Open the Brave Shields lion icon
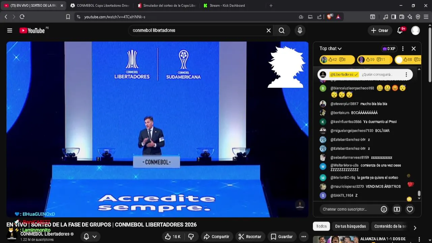This screenshot has height=243, width=432. click(x=329, y=17)
